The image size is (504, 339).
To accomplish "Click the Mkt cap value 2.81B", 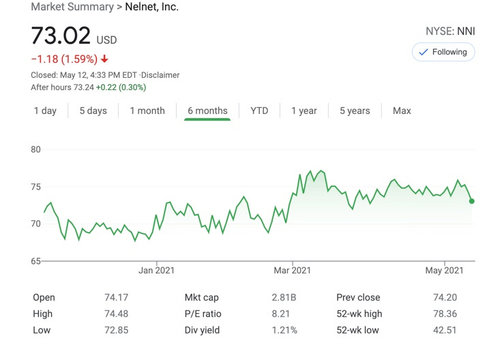I will 284,297.
